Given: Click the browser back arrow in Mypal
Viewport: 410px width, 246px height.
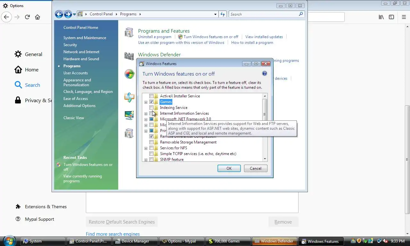Looking at the screenshot, I should [x=6, y=17].
